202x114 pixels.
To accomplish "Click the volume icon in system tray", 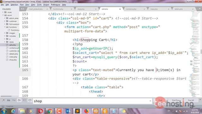I will pos(187,111).
